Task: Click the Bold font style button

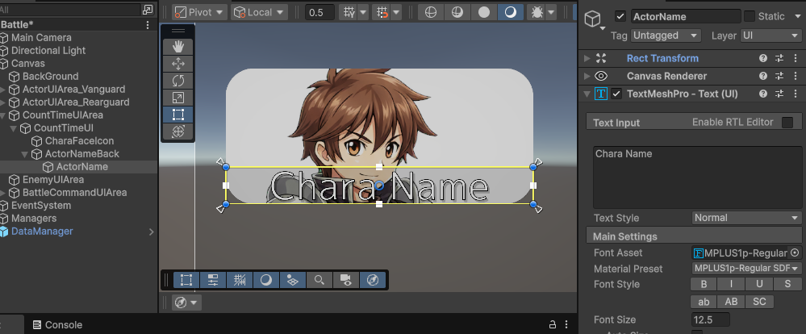Action: tap(704, 284)
